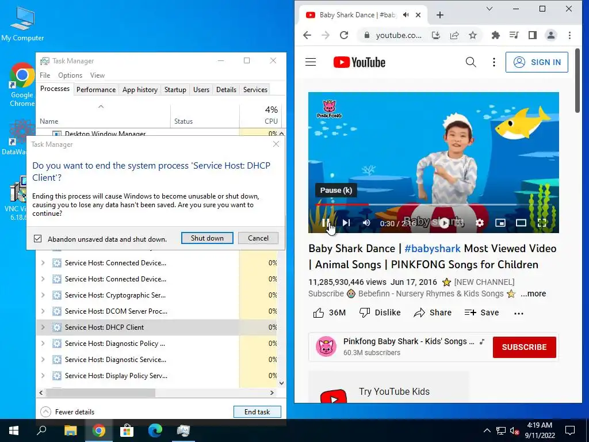Click the SIGN IN button
The image size is (589, 442).
537,62
